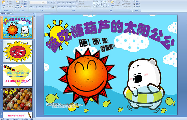The height and width of the screenshot is (120, 187).
Task: Open the Drawing group dialog launcher
Action: click(x=131, y=11)
